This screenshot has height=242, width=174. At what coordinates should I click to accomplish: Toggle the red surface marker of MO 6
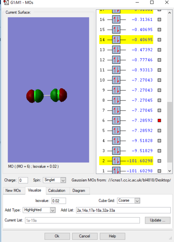click(159, 121)
